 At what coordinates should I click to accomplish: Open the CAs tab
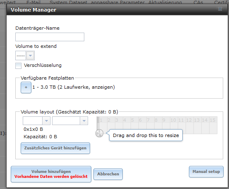[198, 2]
